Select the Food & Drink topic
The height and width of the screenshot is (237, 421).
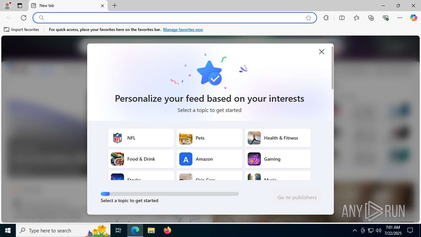tap(141, 159)
